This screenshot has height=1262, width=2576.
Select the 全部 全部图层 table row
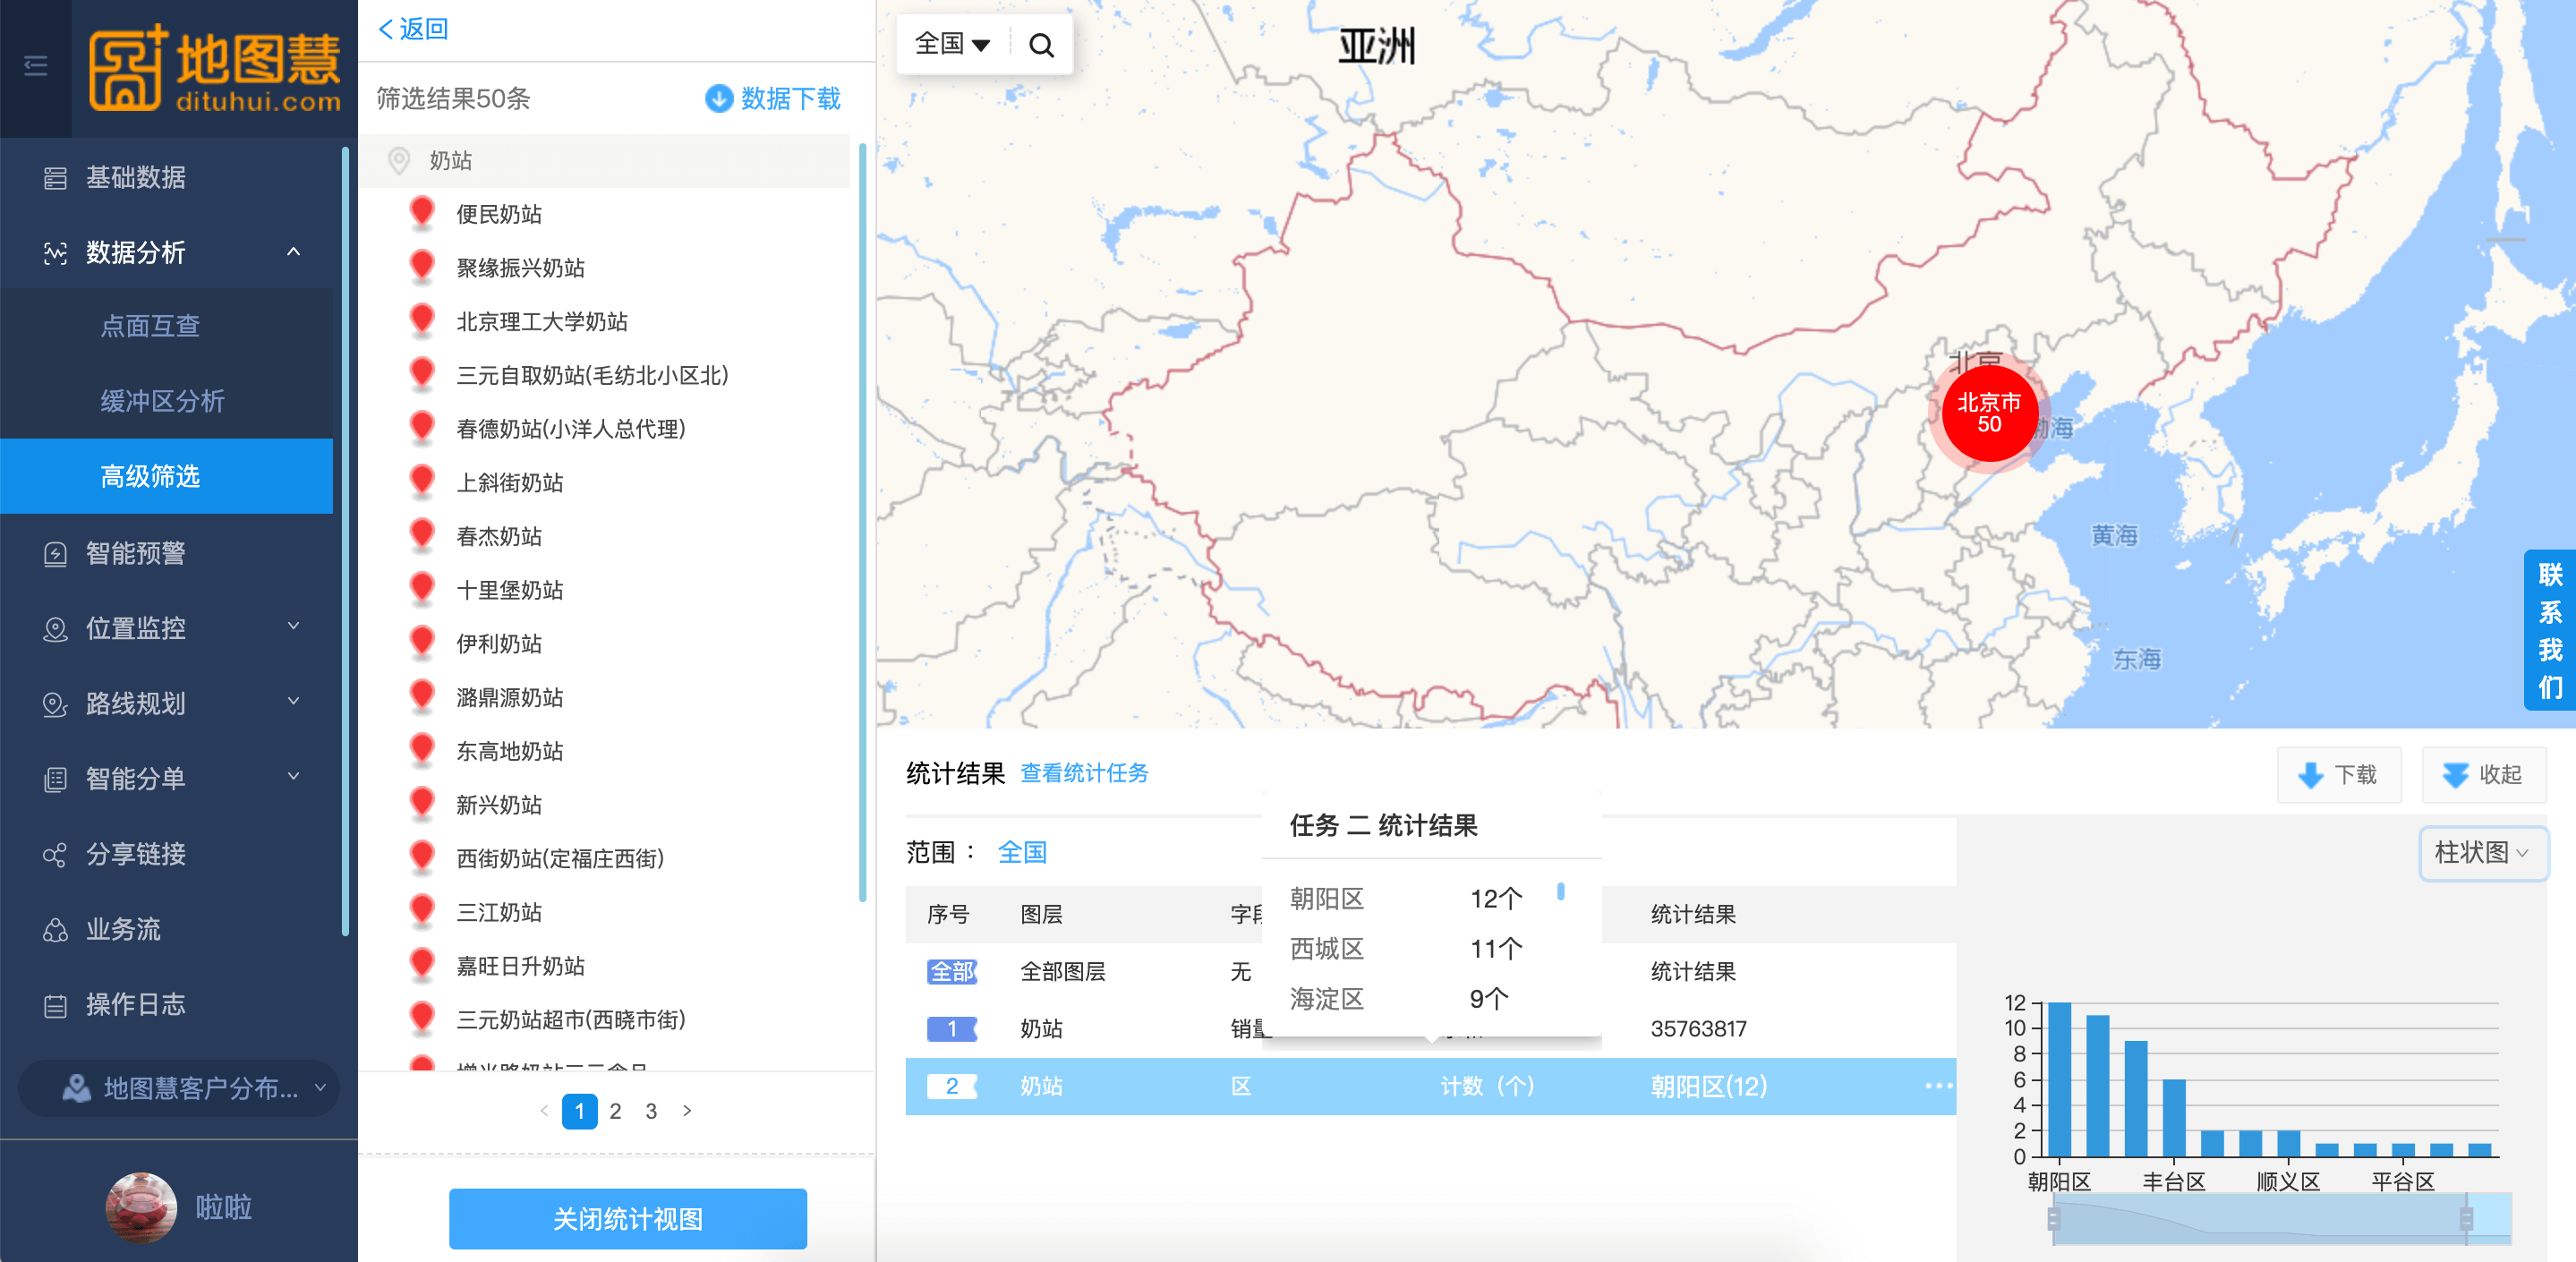tap(1430, 971)
